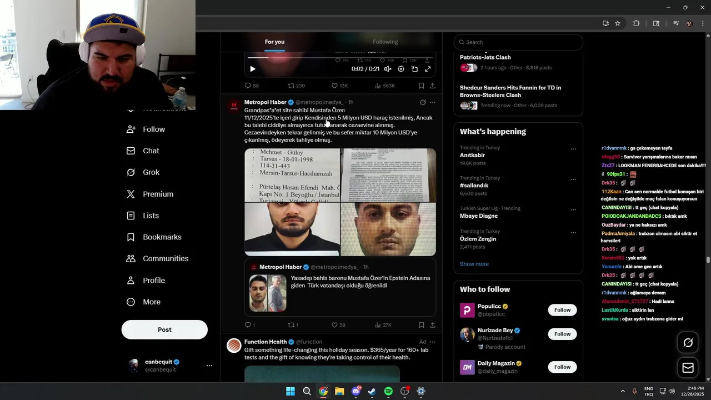The height and width of the screenshot is (400, 711).
Task: Reply to the Metropol Haber post
Action: (250, 325)
